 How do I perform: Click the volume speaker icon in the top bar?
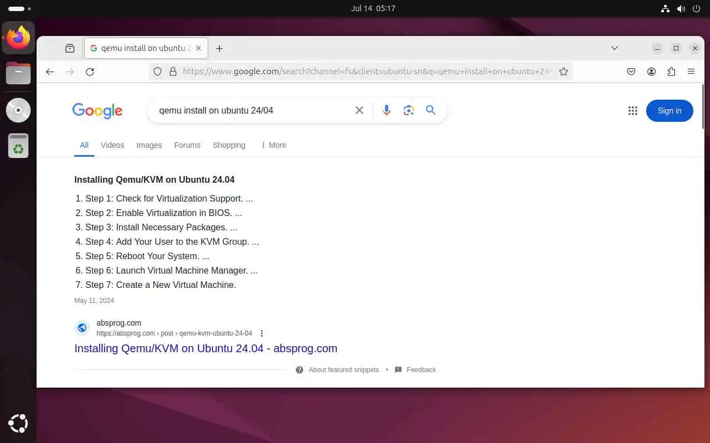pos(681,8)
